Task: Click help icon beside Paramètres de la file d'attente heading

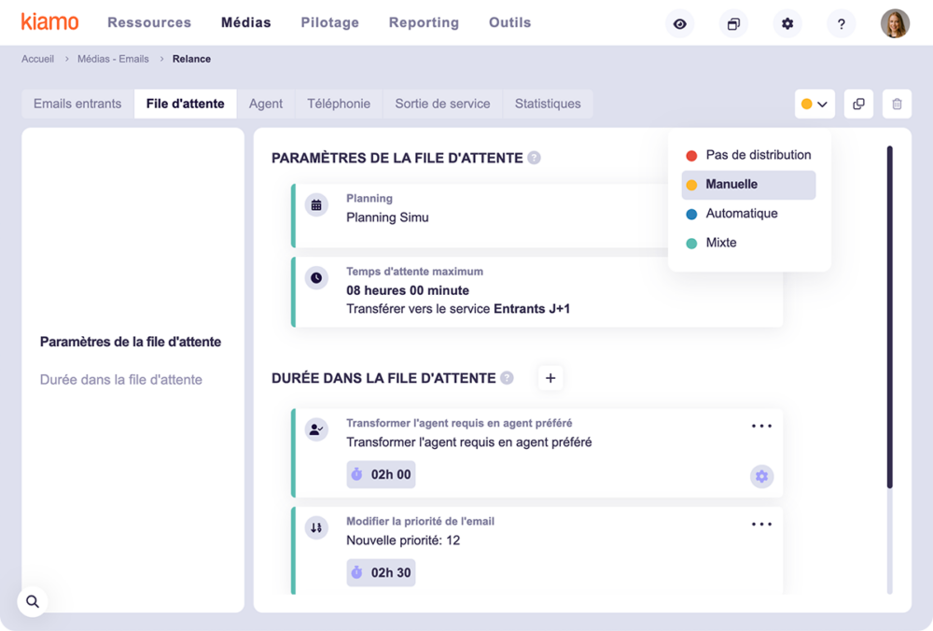Action: 535,158
